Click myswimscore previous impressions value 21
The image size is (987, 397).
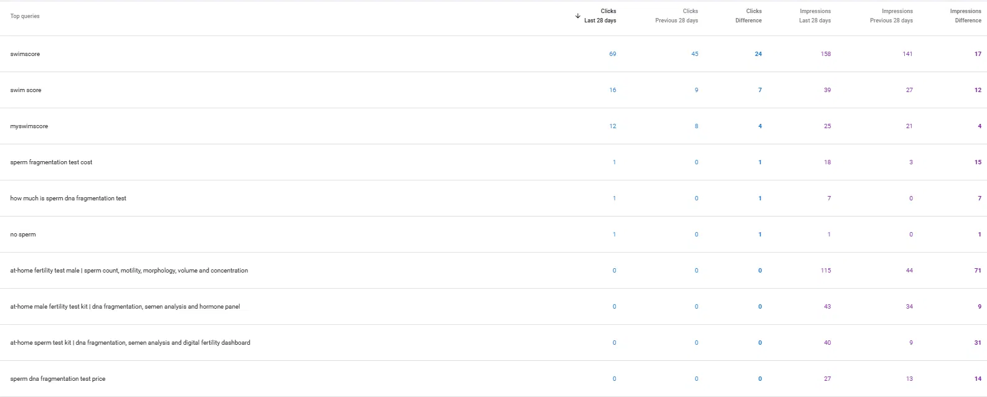click(909, 126)
